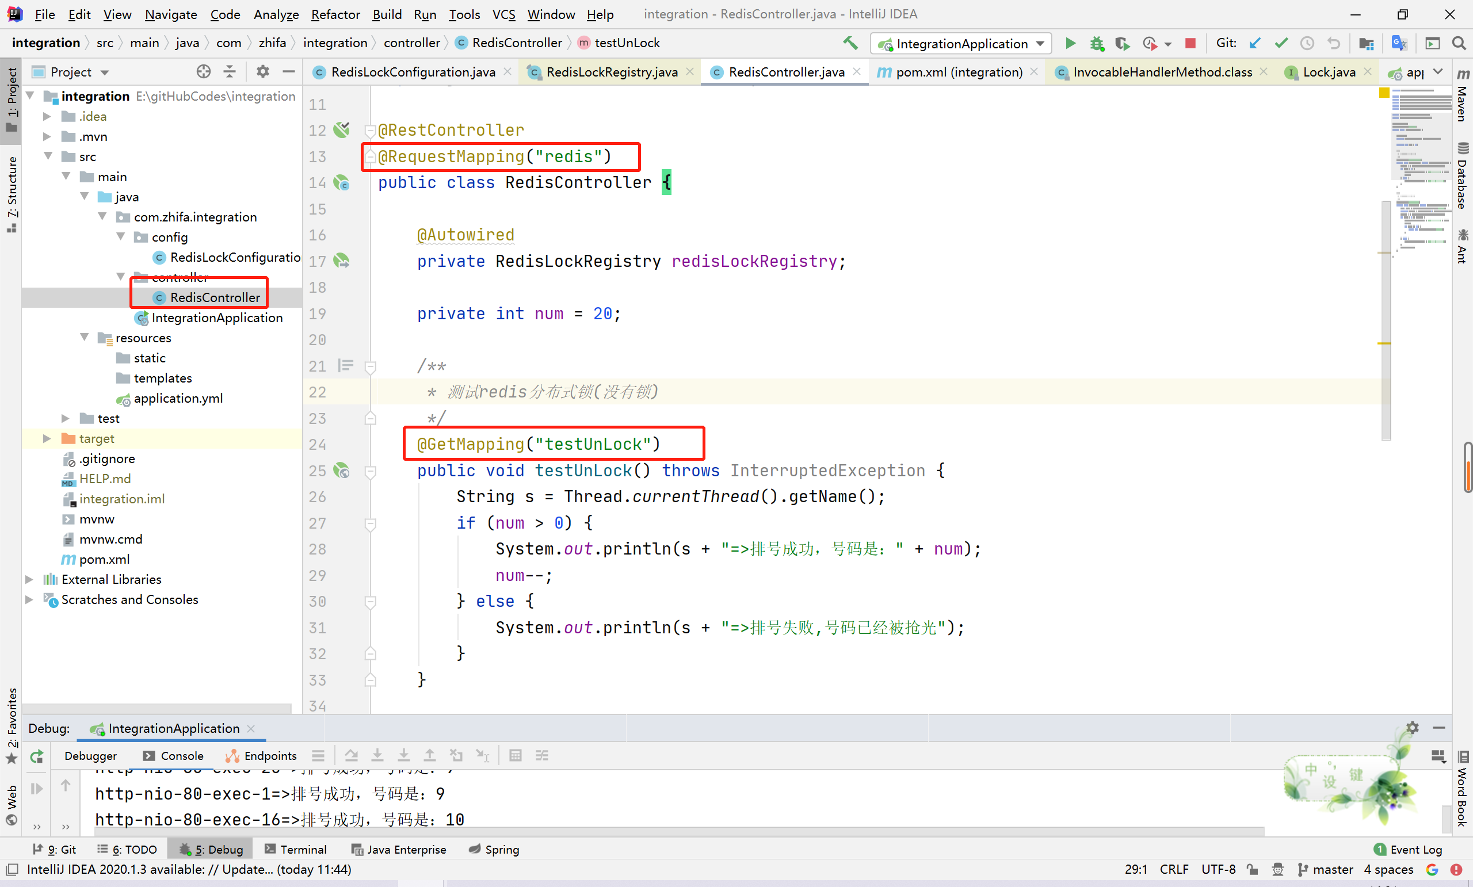Start Debug with the bug icon
The height and width of the screenshot is (887, 1473).
click(1096, 43)
